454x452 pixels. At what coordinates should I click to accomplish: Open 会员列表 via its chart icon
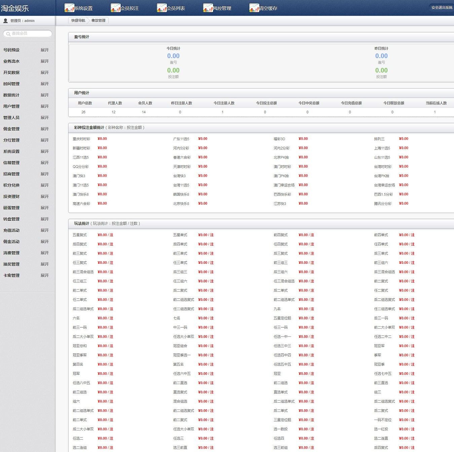161,8
